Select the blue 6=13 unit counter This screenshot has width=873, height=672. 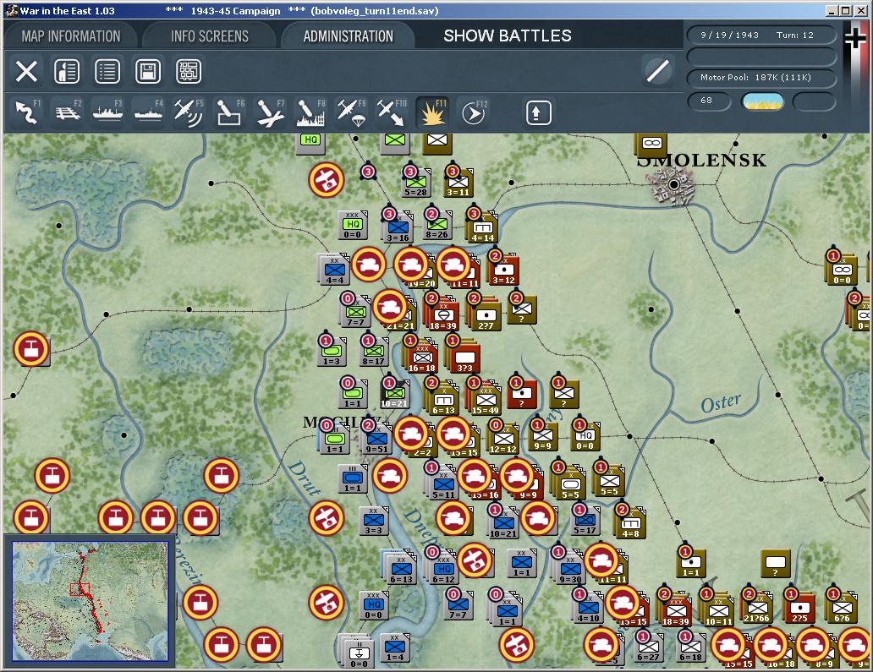[x=399, y=567]
